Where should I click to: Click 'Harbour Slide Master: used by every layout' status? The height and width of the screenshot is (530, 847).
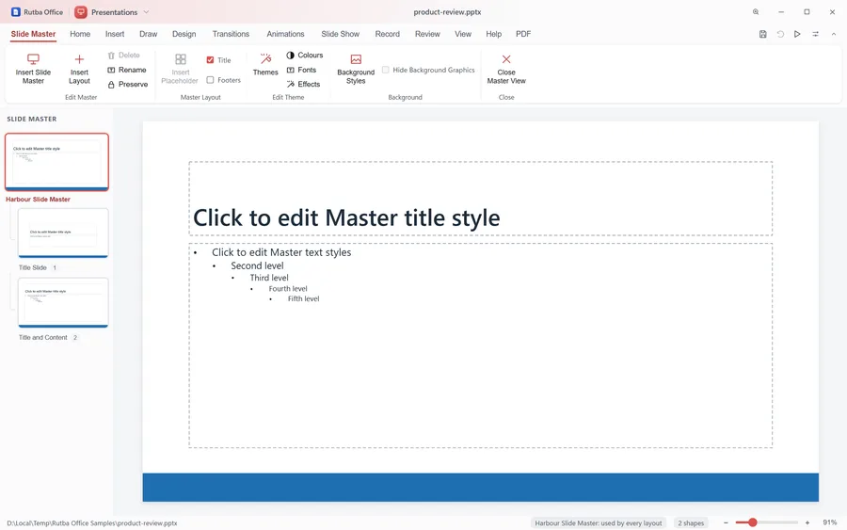598,523
